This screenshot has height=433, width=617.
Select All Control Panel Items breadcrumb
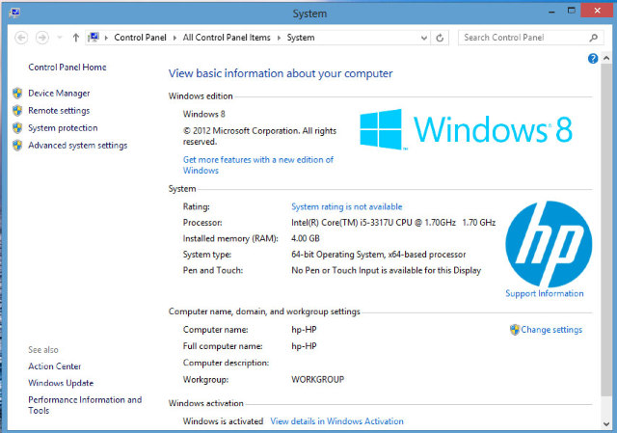click(229, 38)
